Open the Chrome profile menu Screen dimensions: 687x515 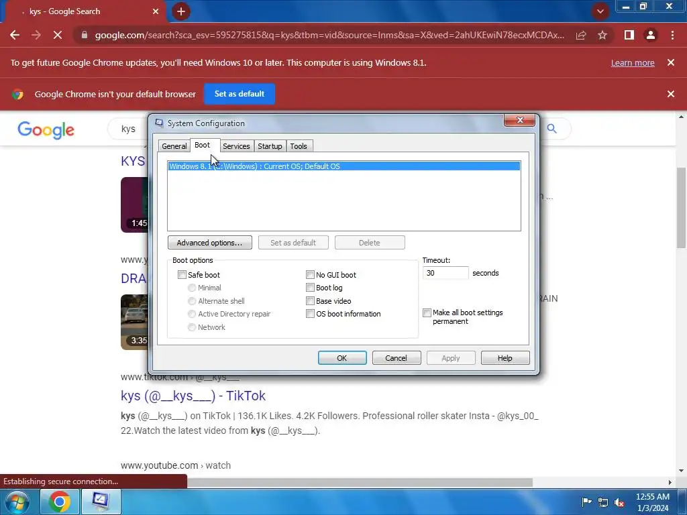[x=651, y=35]
